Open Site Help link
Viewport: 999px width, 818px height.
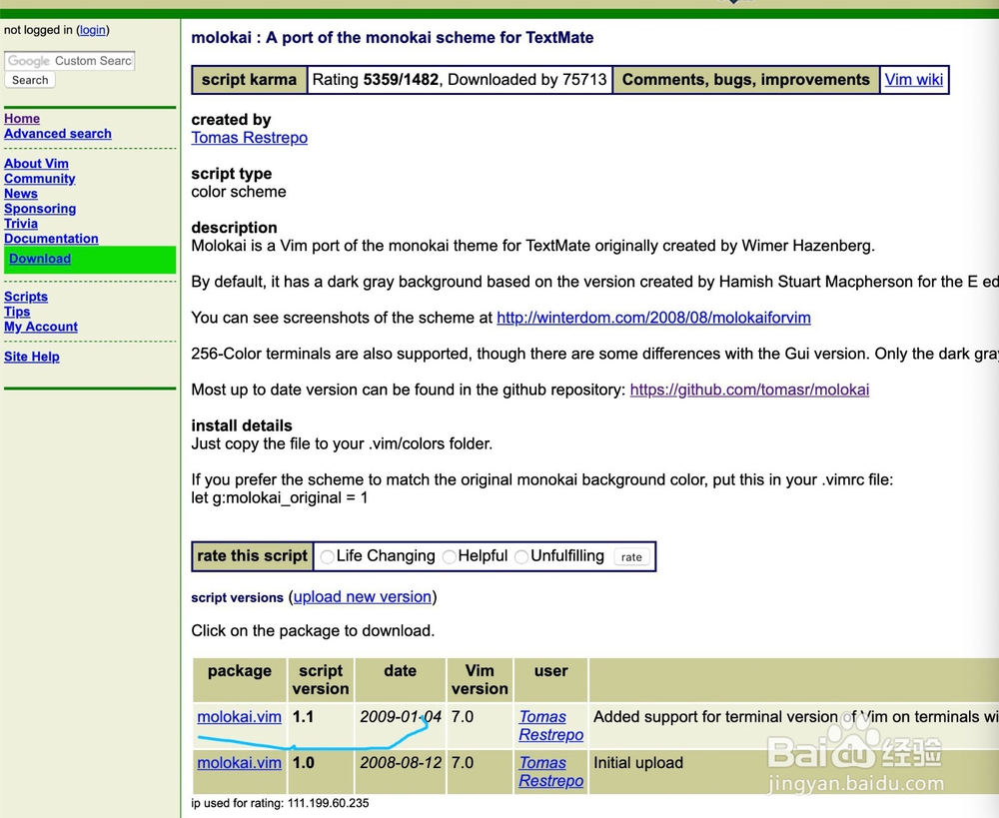point(31,357)
